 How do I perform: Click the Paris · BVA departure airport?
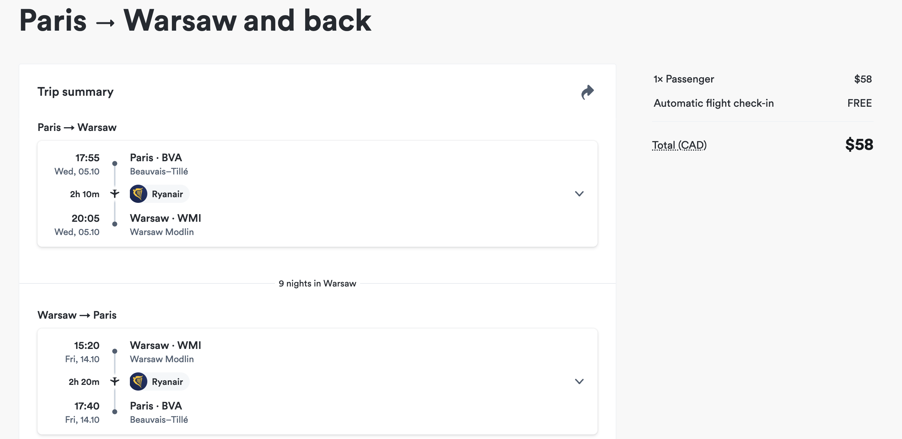(x=156, y=157)
